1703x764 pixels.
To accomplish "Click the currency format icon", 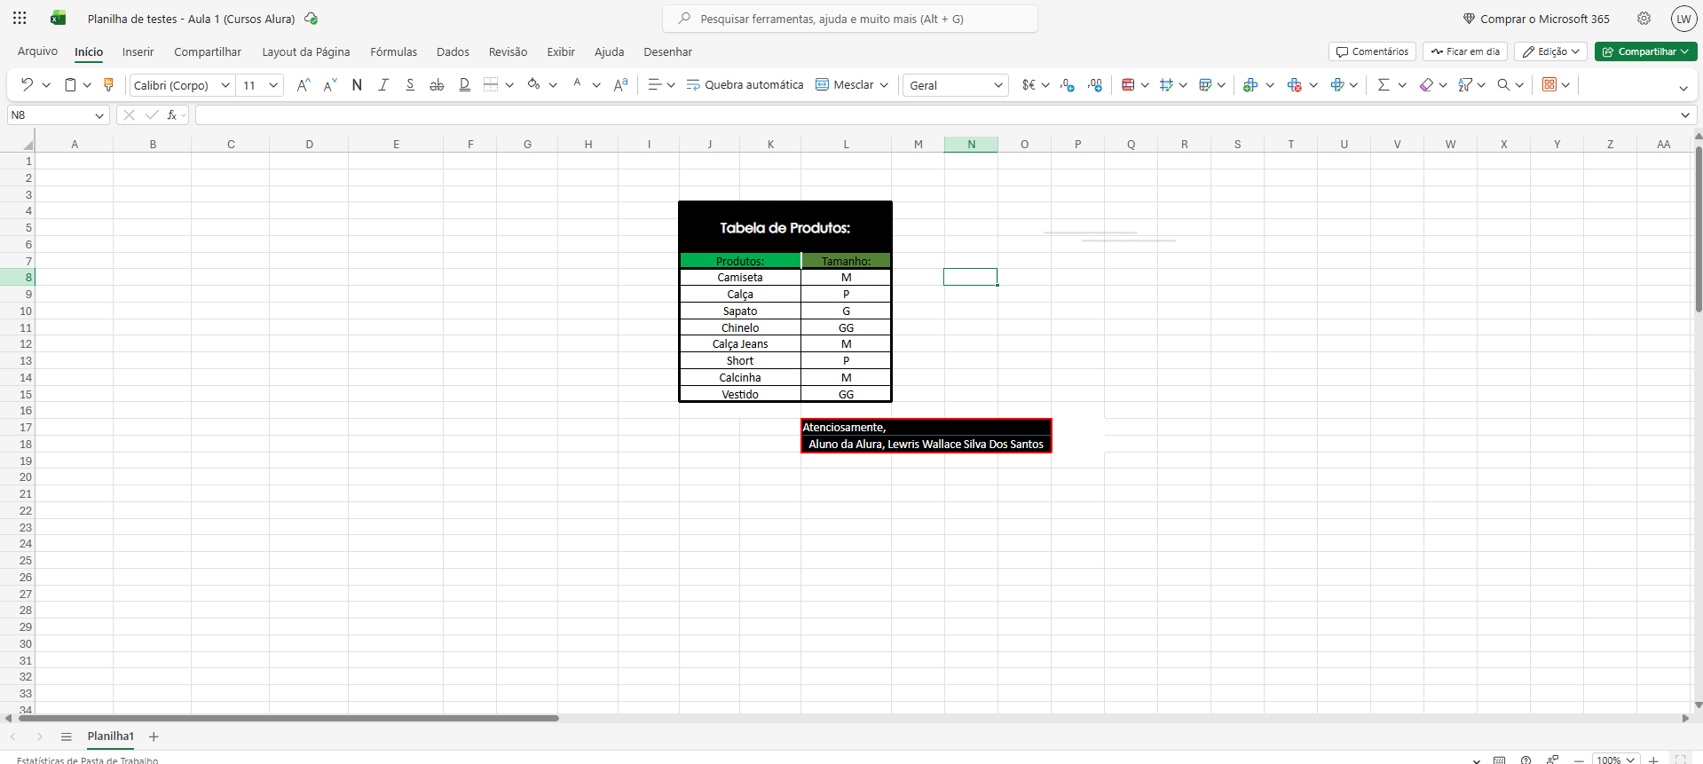I will click(x=1029, y=84).
